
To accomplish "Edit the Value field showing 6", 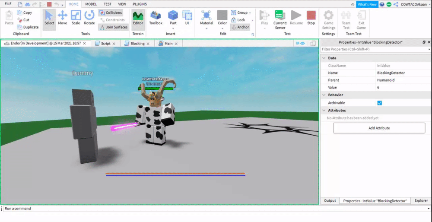I will click(403, 87).
